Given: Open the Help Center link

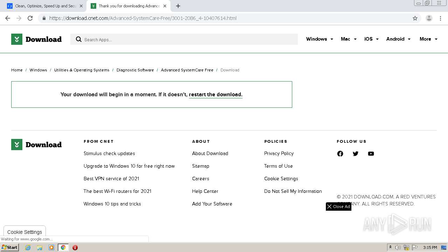Looking at the screenshot, I should (x=205, y=191).
